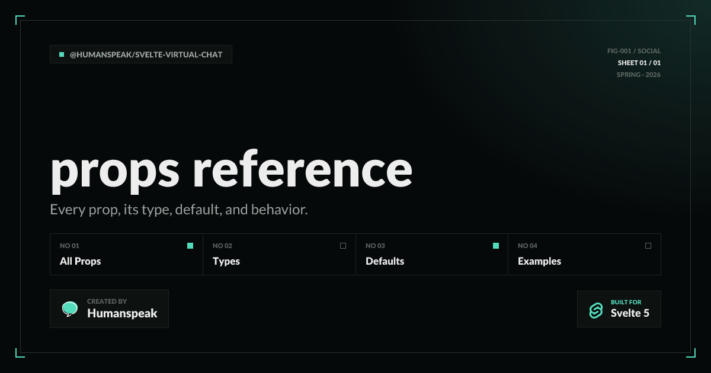The width and height of the screenshot is (711, 373).
Task: Click the filled teal square on Defaults card
Action: click(496, 246)
